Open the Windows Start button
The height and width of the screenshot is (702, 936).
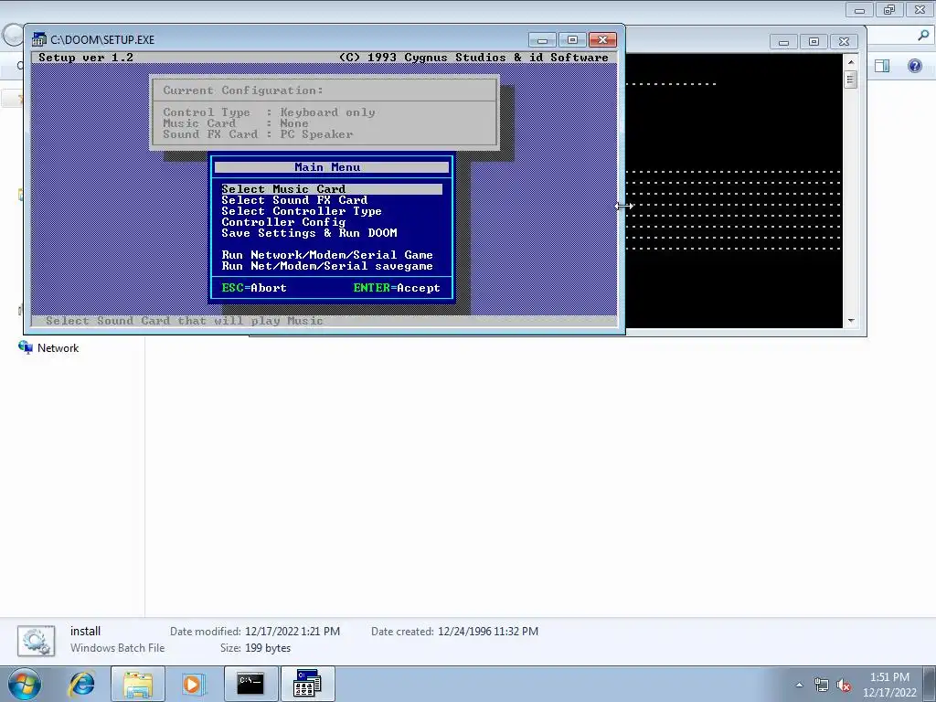pos(24,684)
